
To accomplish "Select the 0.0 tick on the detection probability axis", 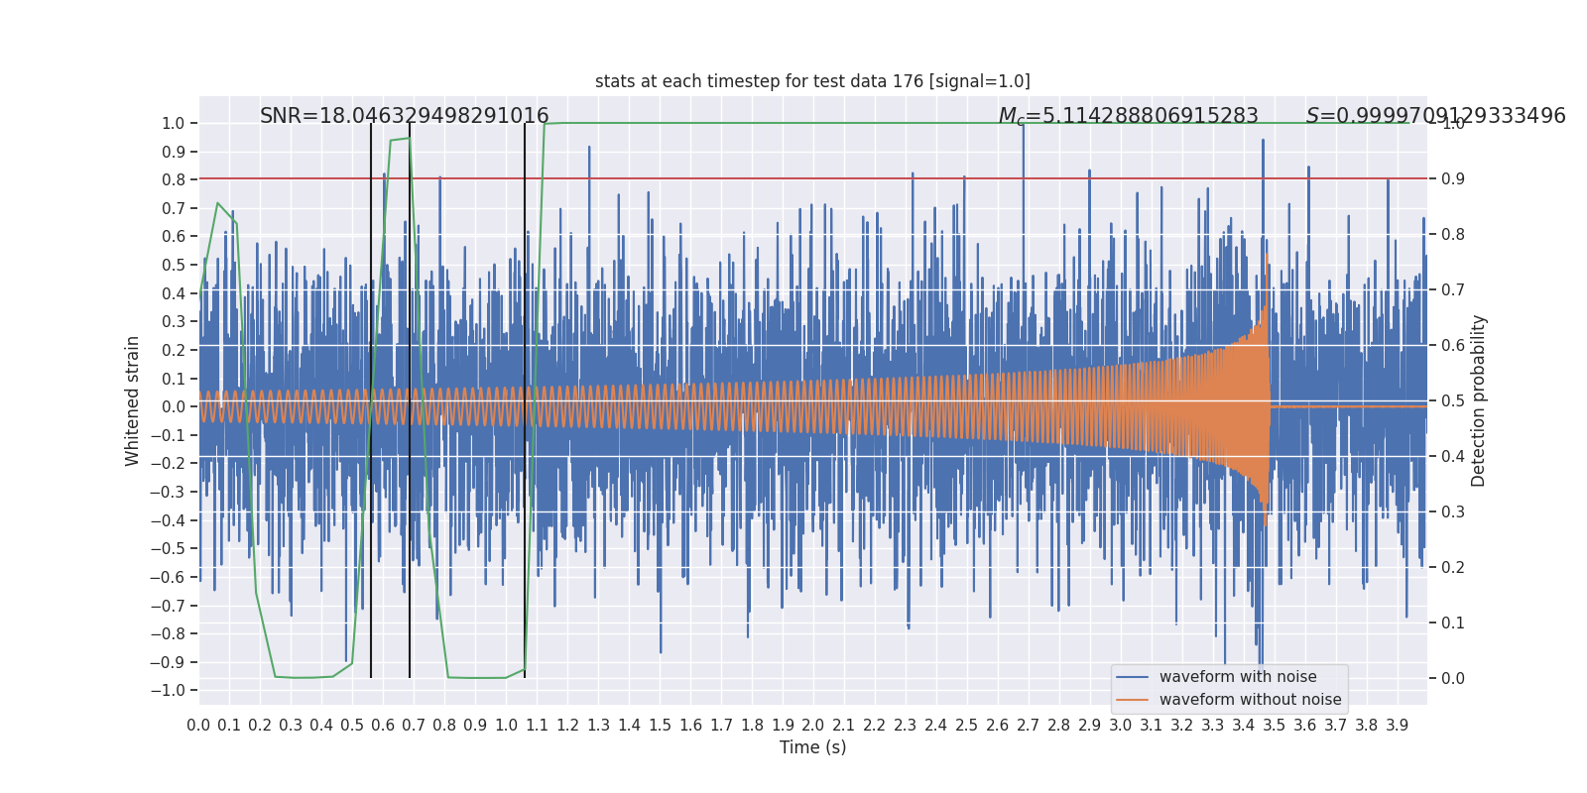I will tap(1453, 679).
